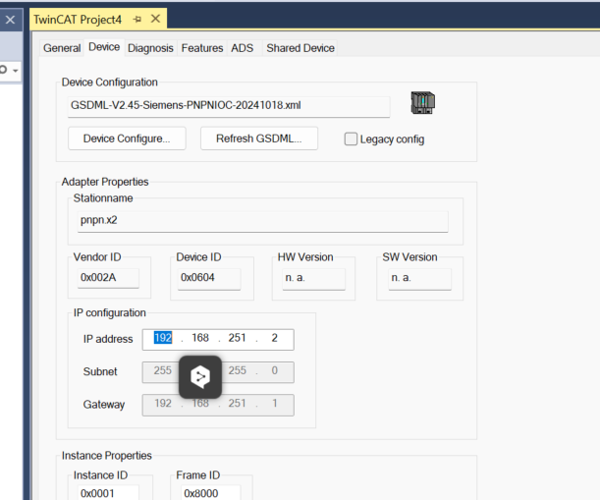The height and width of the screenshot is (500, 600).
Task: Click the IP configuration group label
Action: (x=110, y=313)
